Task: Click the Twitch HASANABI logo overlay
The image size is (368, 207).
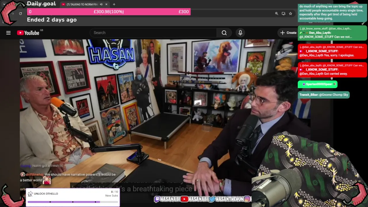Action: pos(157,199)
